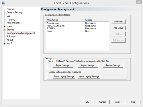Select the PRAGMASYS\beth user row
The image size is (143, 107).
77,26
